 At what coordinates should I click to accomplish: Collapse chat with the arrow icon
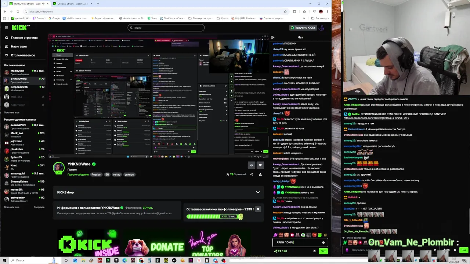(x=272, y=37)
